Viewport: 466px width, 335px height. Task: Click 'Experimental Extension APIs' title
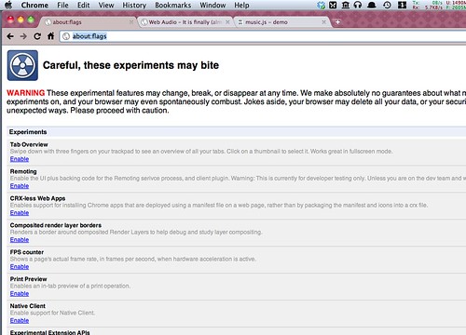click(49, 332)
